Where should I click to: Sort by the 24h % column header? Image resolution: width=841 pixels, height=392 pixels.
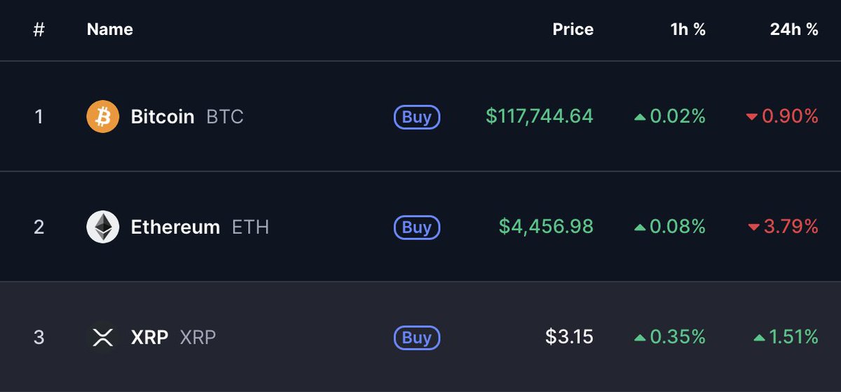(x=793, y=29)
